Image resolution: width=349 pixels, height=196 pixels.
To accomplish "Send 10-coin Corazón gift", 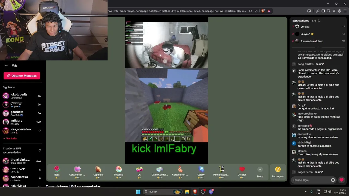I will pyautogui.click(x=242, y=172).
